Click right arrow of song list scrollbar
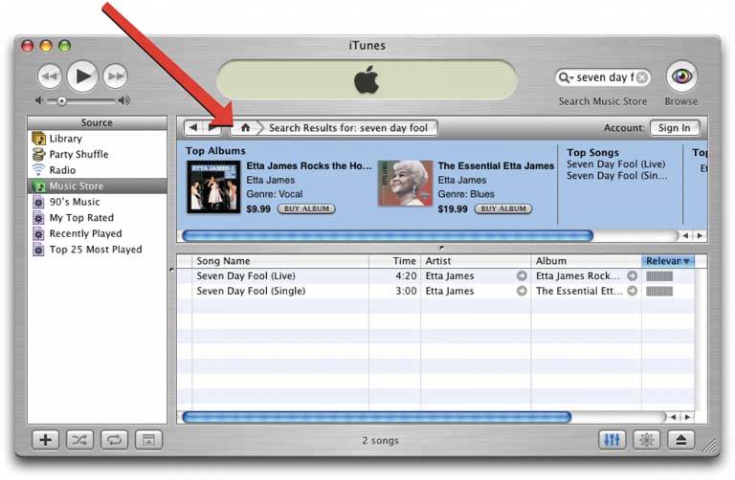735x480 pixels. click(688, 417)
